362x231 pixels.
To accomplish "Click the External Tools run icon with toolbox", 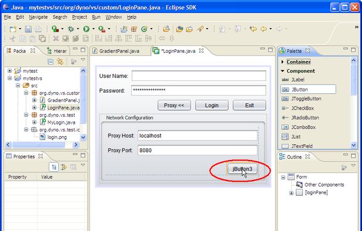I will click(102, 29).
